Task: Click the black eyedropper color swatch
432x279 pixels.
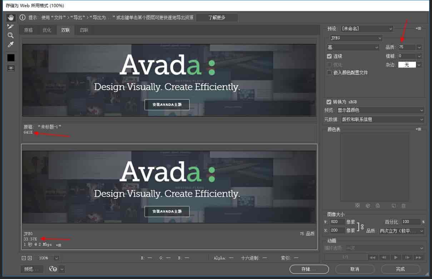Action: click(11, 58)
